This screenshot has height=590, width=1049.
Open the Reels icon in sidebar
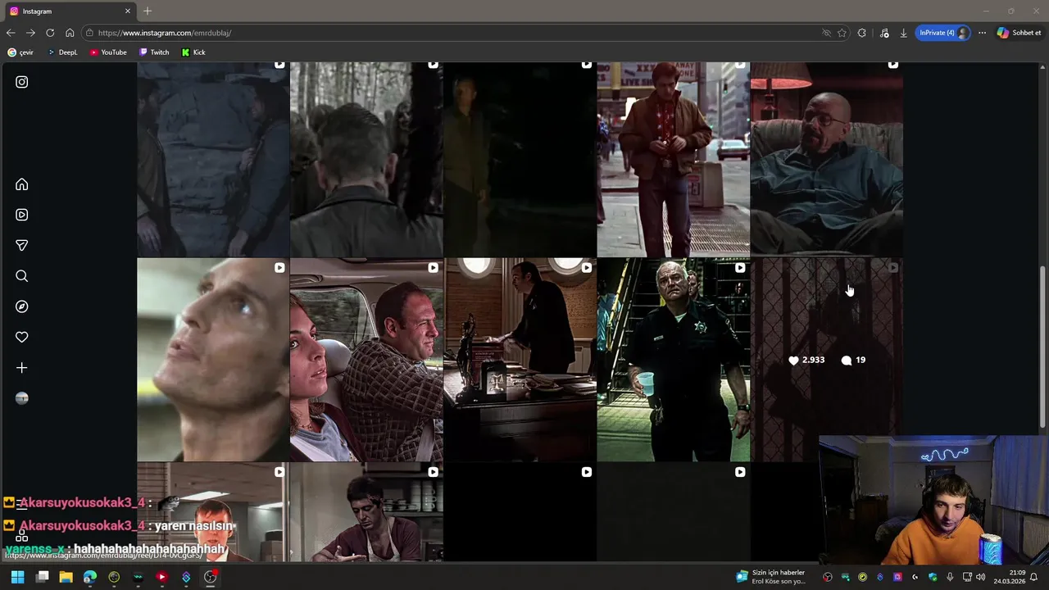[22, 215]
